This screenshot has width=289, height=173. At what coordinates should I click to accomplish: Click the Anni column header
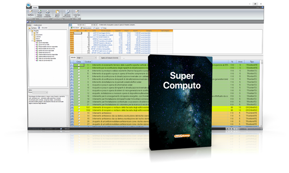pyautogui.click(x=240, y=62)
